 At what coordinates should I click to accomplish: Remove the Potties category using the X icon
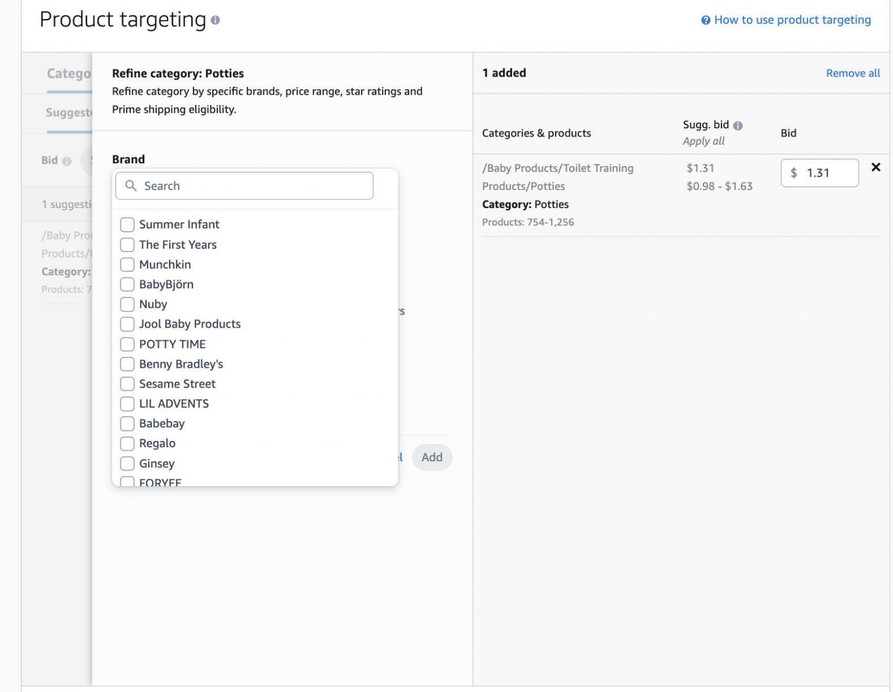pos(876,167)
